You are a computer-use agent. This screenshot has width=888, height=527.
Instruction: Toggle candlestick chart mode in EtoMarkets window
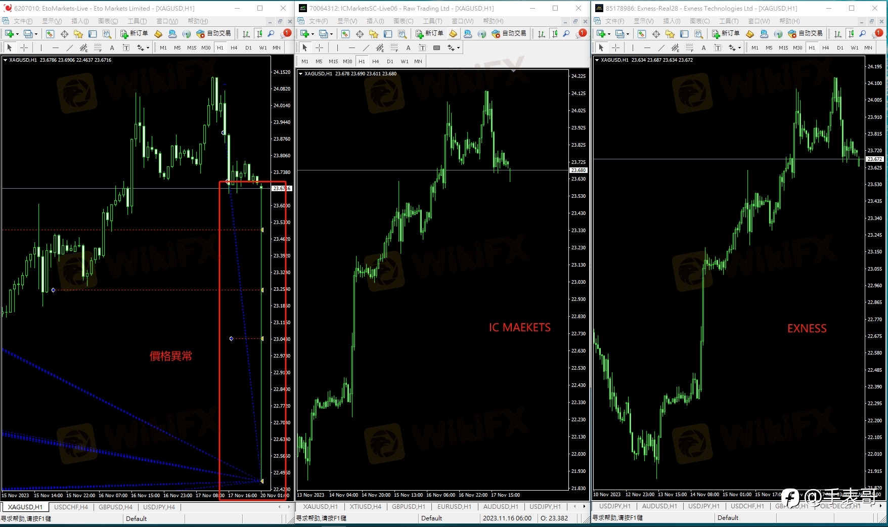point(259,34)
